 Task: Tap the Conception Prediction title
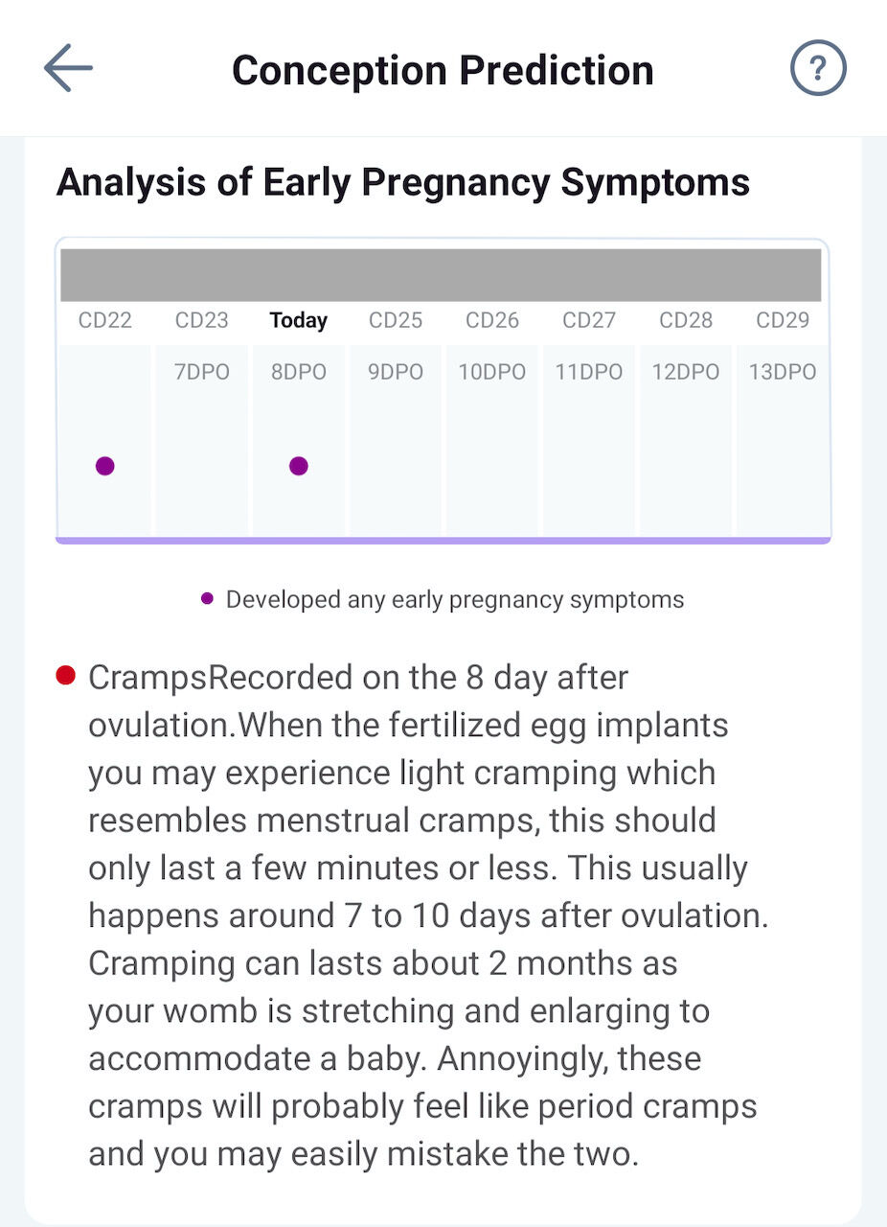[x=443, y=70]
